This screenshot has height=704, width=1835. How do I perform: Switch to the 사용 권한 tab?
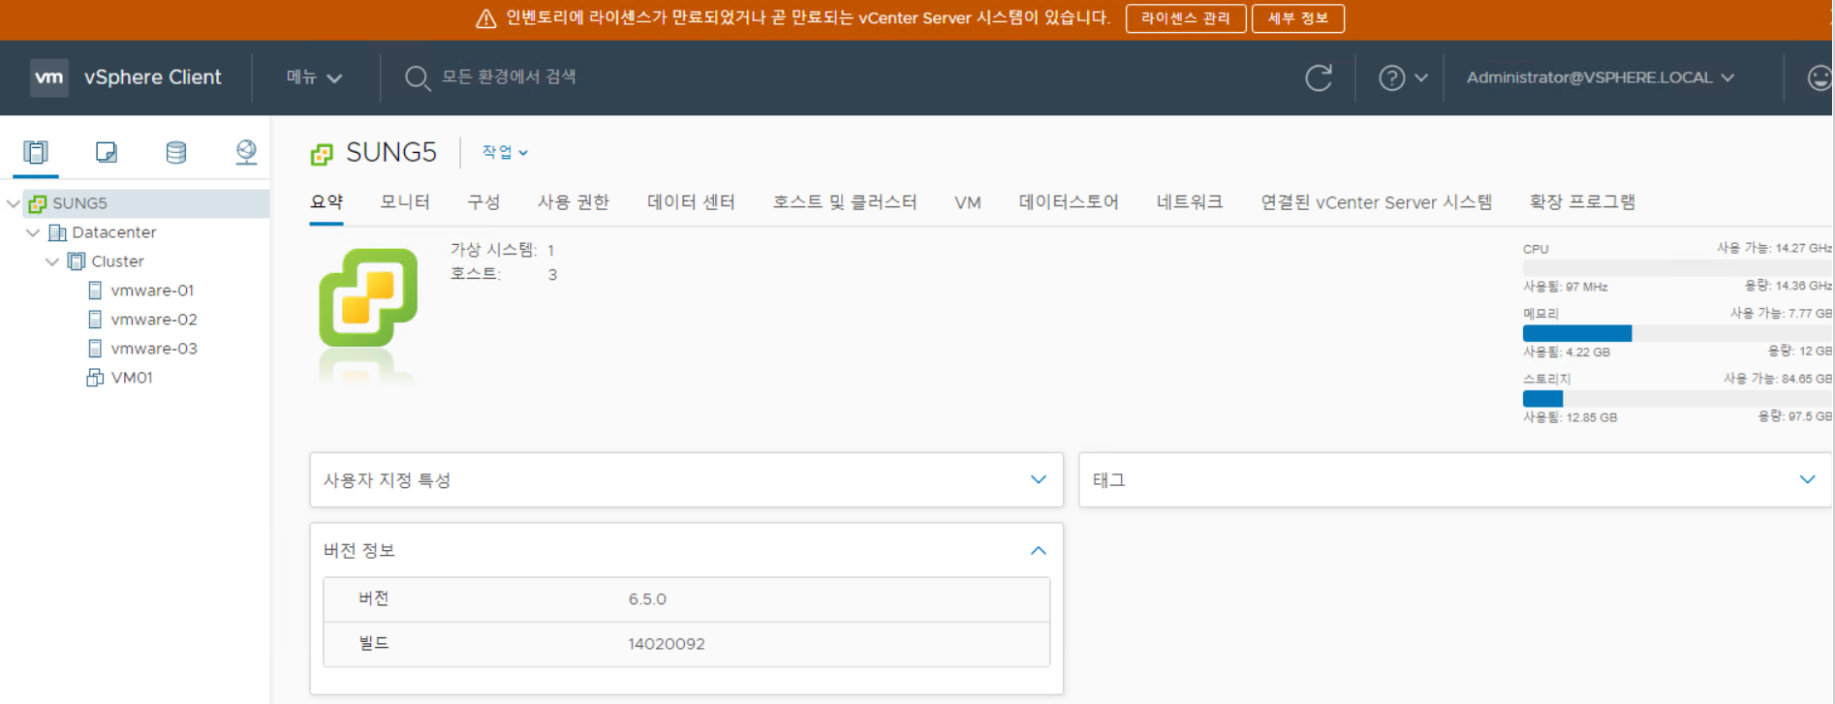pos(574,201)
